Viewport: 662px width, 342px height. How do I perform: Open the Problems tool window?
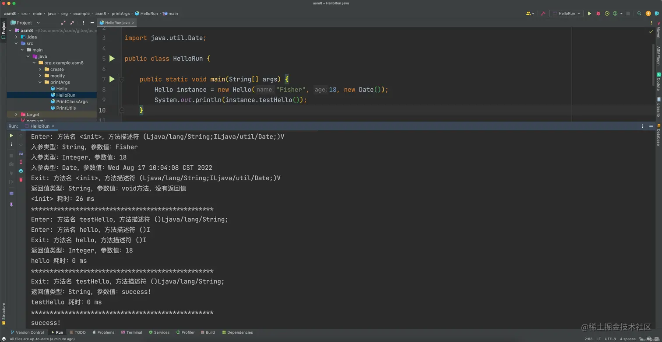click(103, 332)
